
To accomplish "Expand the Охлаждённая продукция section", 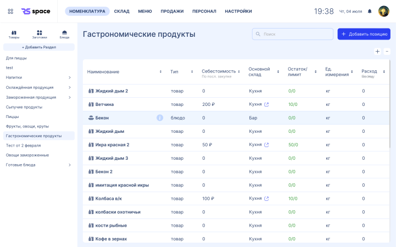I will (x=69, y=87).
